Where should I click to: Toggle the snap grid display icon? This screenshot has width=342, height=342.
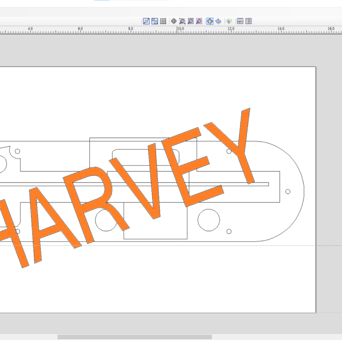(x=163, y=21)
